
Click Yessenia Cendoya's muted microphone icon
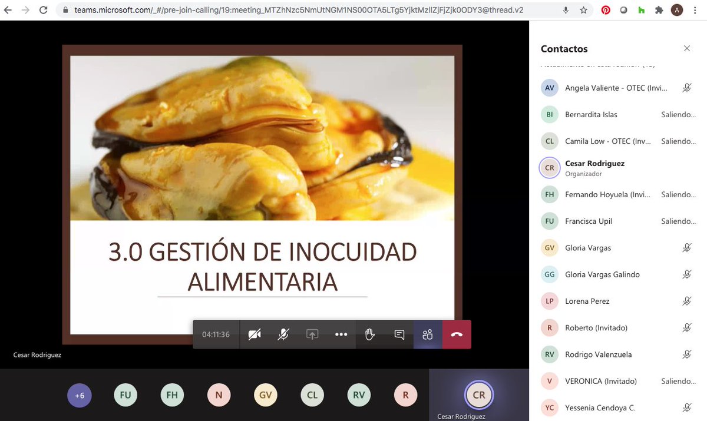click(x=686, y=407)
